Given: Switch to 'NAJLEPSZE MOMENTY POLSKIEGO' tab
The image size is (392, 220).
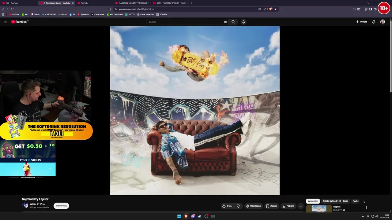Looking at the screenshot, I should click(x=131, y=3).
